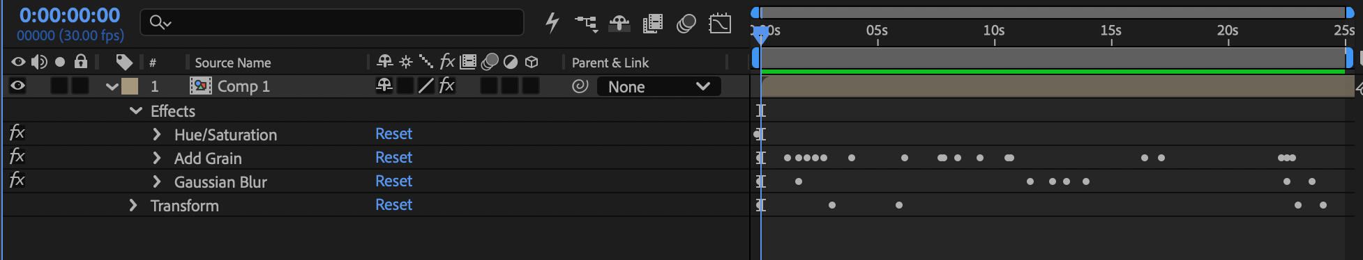
Task: Expand the Transform property group
Action: click(x=133, y=205)
